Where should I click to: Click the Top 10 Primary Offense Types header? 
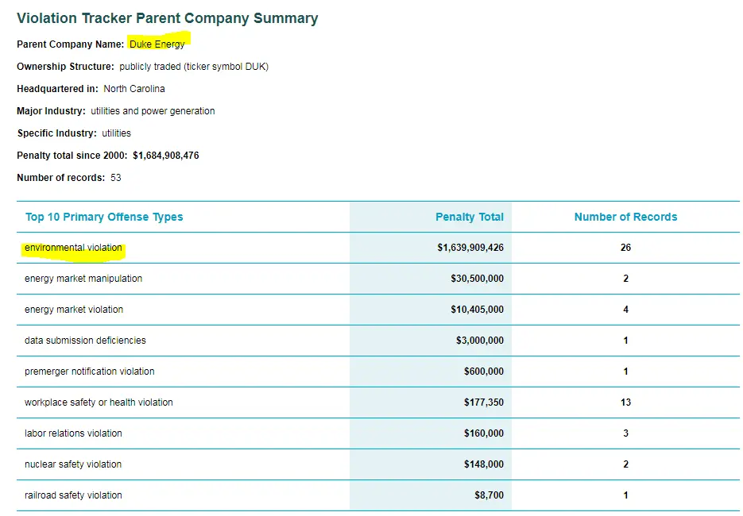(104, 217)
